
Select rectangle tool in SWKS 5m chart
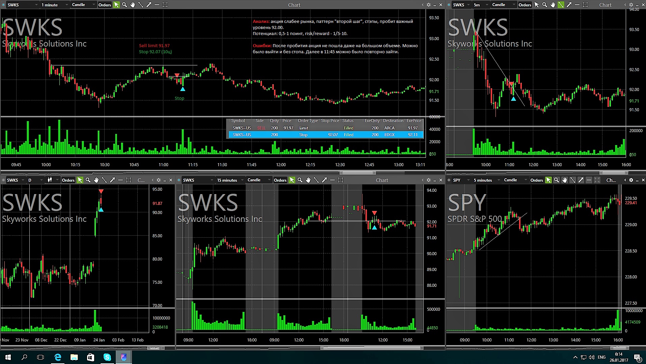[x=585, y=5]
